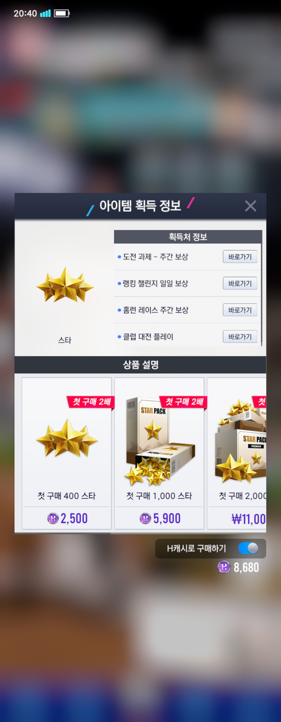Tap the signal strength icon

coord(45,13)
